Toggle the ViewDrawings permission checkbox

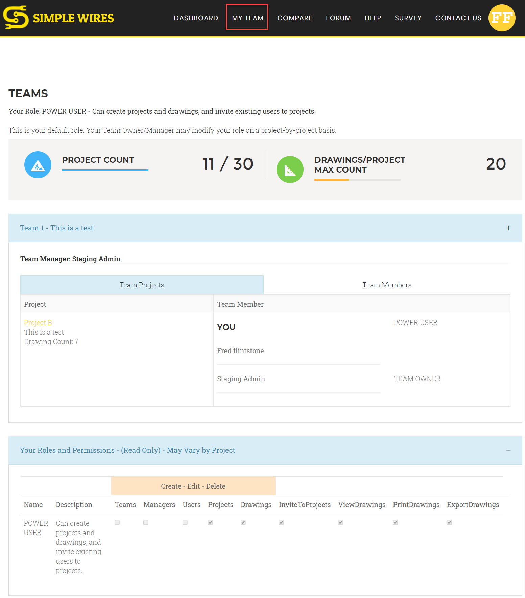pos(341,522)
